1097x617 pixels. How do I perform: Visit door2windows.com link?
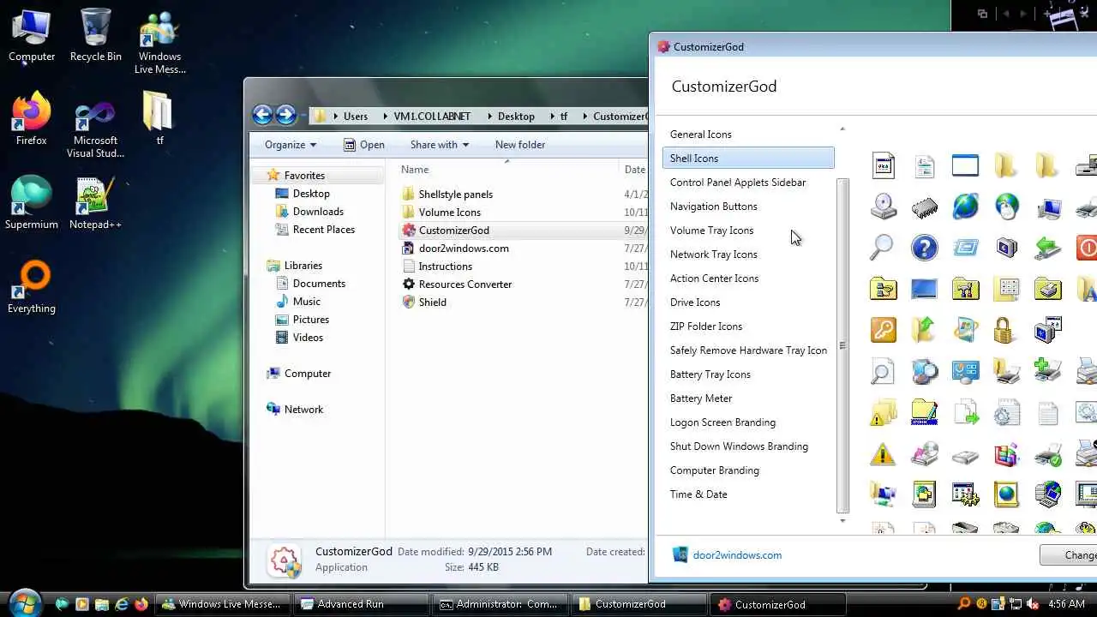(737, 555)
